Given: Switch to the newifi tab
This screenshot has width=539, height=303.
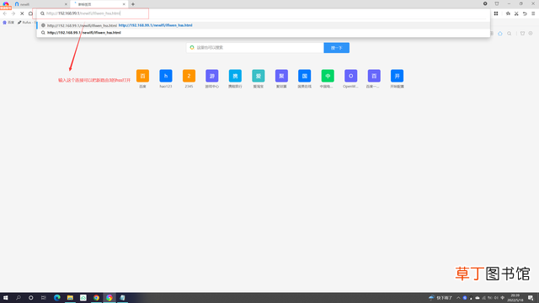Looking at the screenshot, I should [40, 4].
